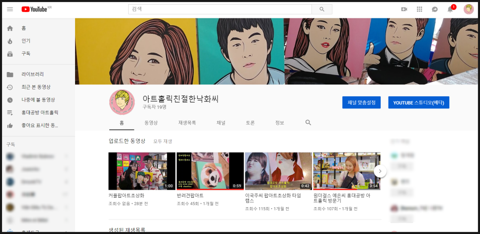Click the 모두 재생 link

162,141
